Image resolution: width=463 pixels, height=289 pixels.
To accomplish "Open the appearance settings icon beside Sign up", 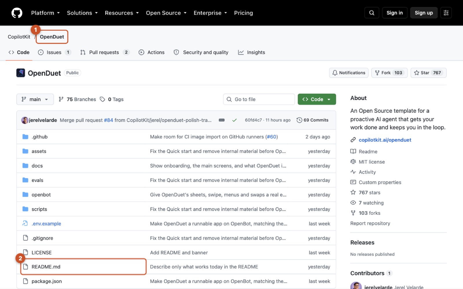I will point(446,13).
